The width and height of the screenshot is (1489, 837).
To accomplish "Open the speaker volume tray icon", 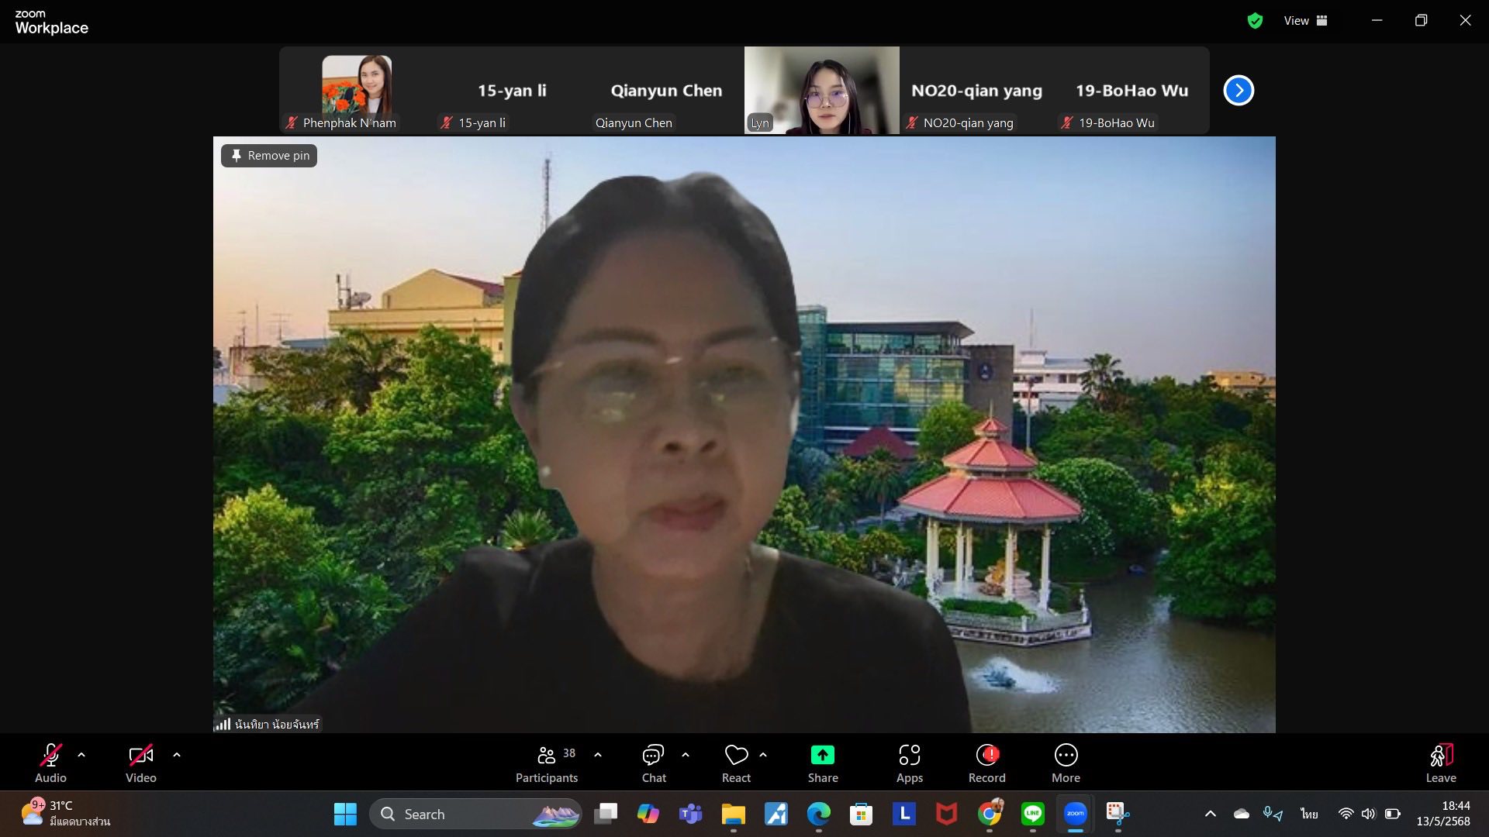I will click(x=1369, y=814).
